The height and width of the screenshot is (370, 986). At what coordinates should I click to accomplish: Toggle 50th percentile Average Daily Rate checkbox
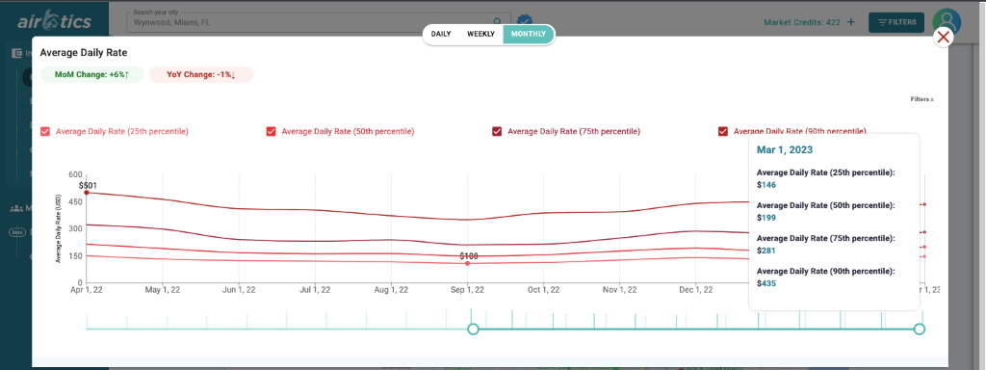pyautogui.click(x=271, y=131)
